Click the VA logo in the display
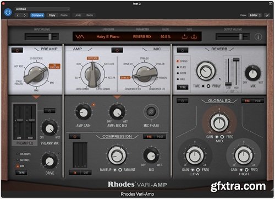This screenshot has width=275, height=199. [80, 36]
